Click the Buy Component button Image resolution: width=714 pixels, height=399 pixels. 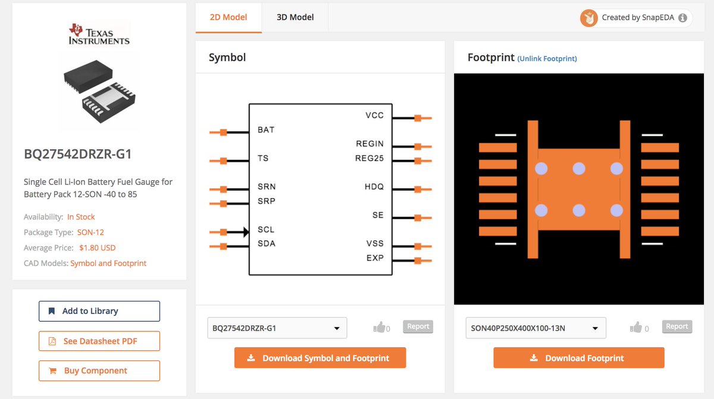point(99,370)
